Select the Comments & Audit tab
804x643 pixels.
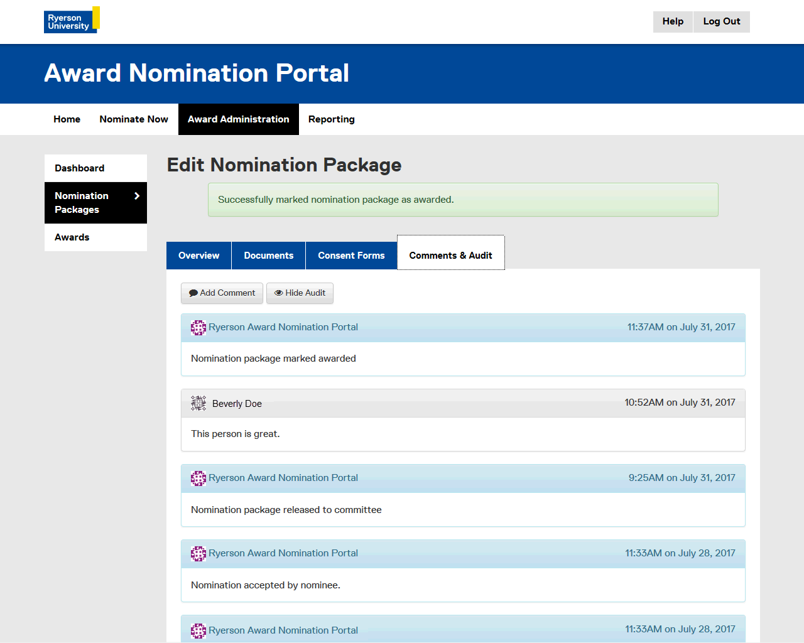point(450,256)
